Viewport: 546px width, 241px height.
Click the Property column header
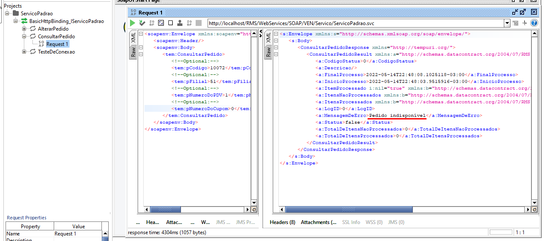[30, 227]
